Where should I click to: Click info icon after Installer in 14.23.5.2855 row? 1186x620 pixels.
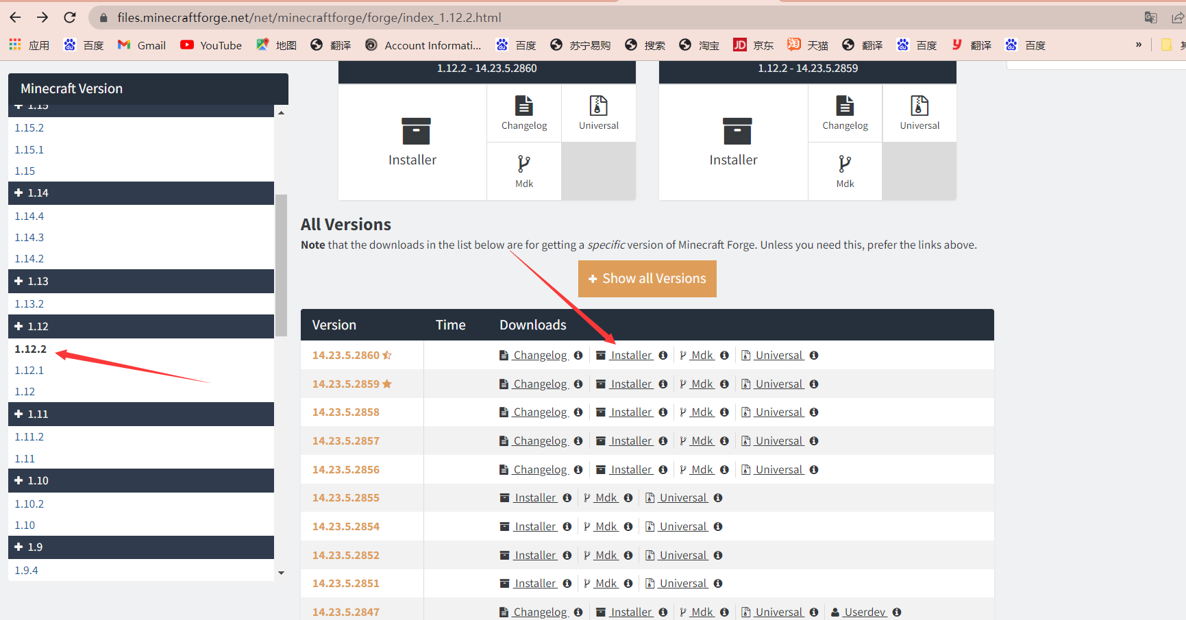pos(567,498)
